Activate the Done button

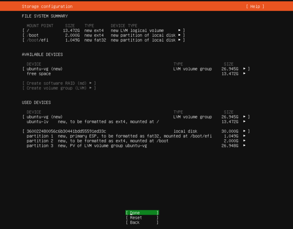[x=142, y=213]
